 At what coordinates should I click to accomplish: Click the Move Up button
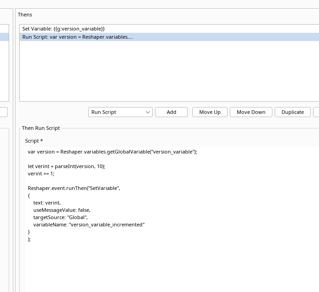(210, 112)
